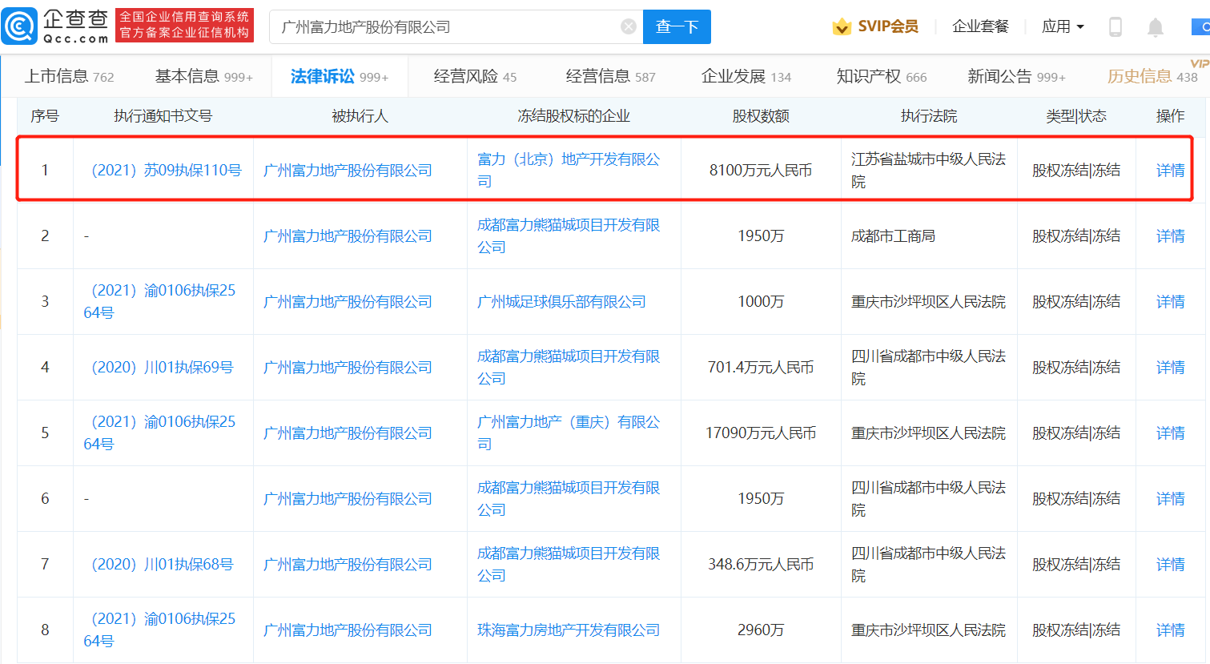
Task: Click the notification bell icon
Action: (x=1156, y=26)
